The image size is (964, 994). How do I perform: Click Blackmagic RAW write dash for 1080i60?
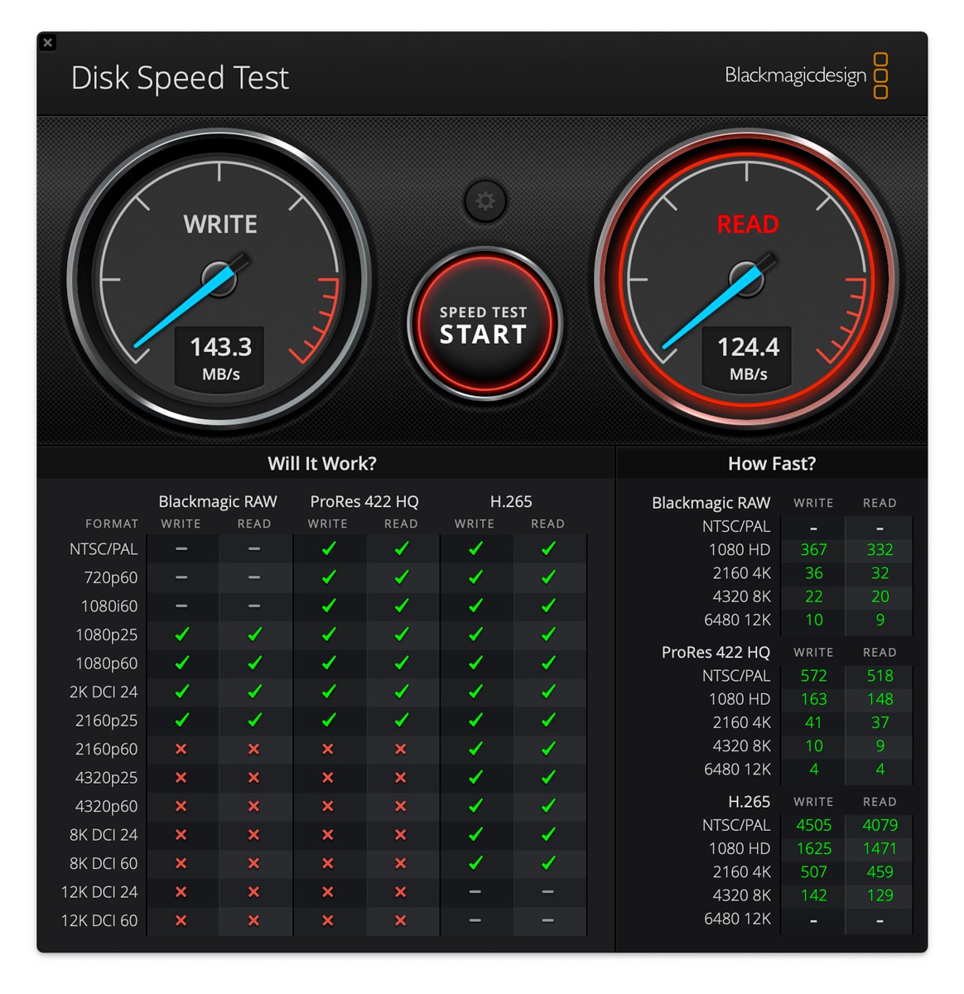pyautogui.click(x=181, y=606)
